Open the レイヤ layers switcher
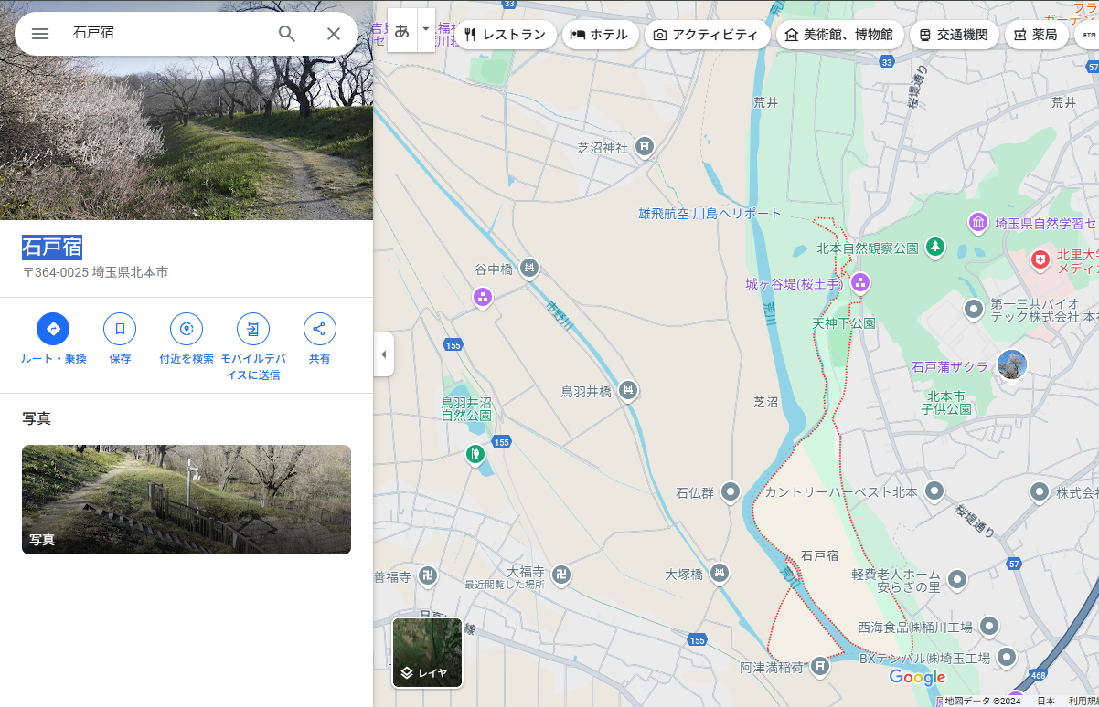The width and height of the screenshot is (1099, 707). click(x=427, y=652)
